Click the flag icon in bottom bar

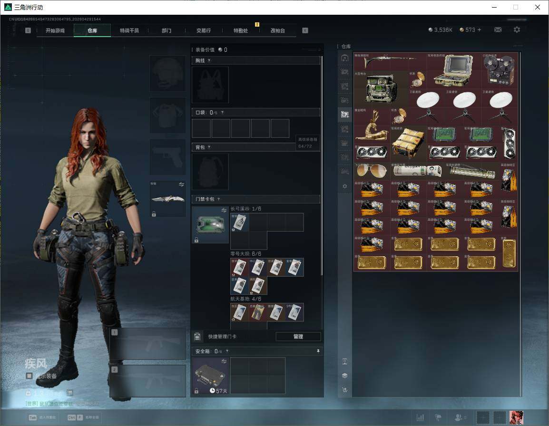coord(438,417)
